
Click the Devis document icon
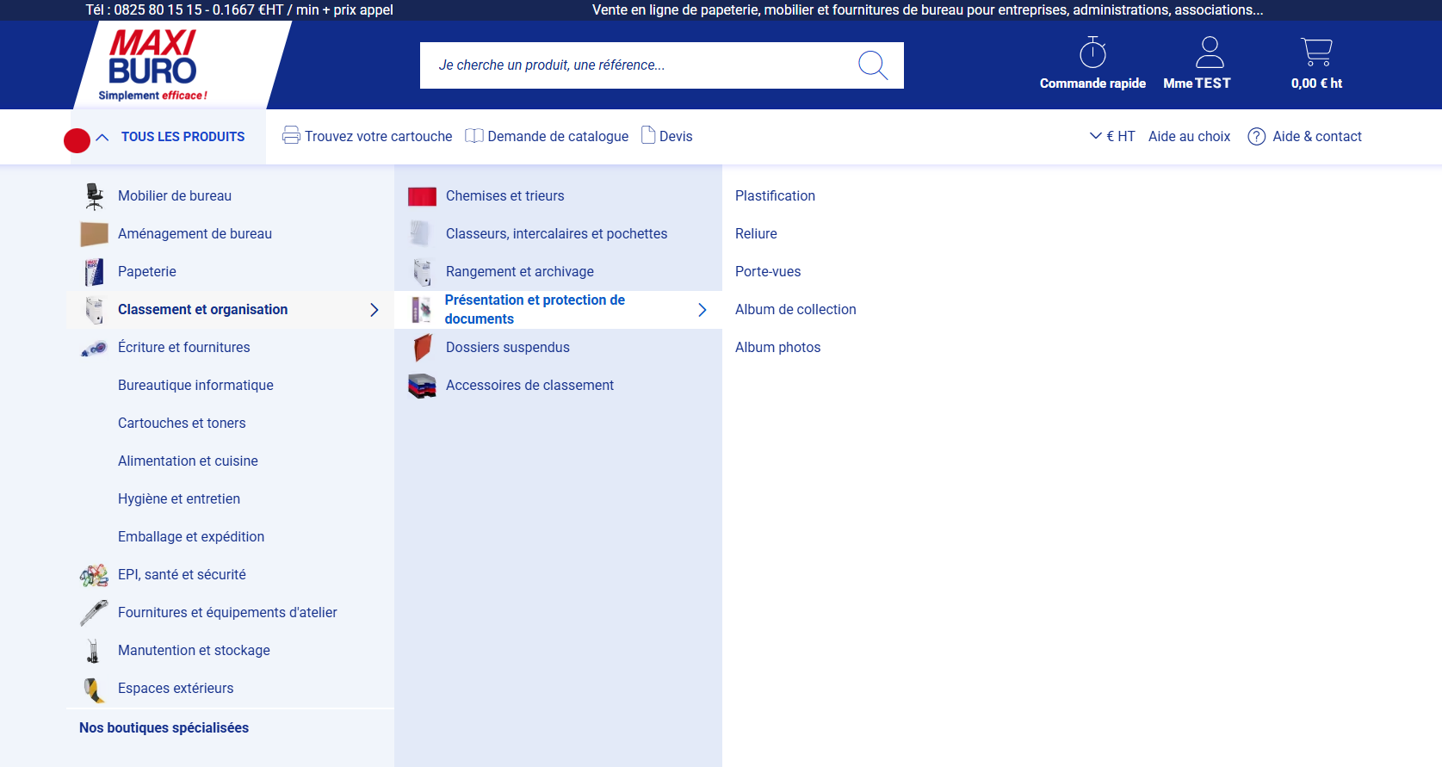click(648, 135)
